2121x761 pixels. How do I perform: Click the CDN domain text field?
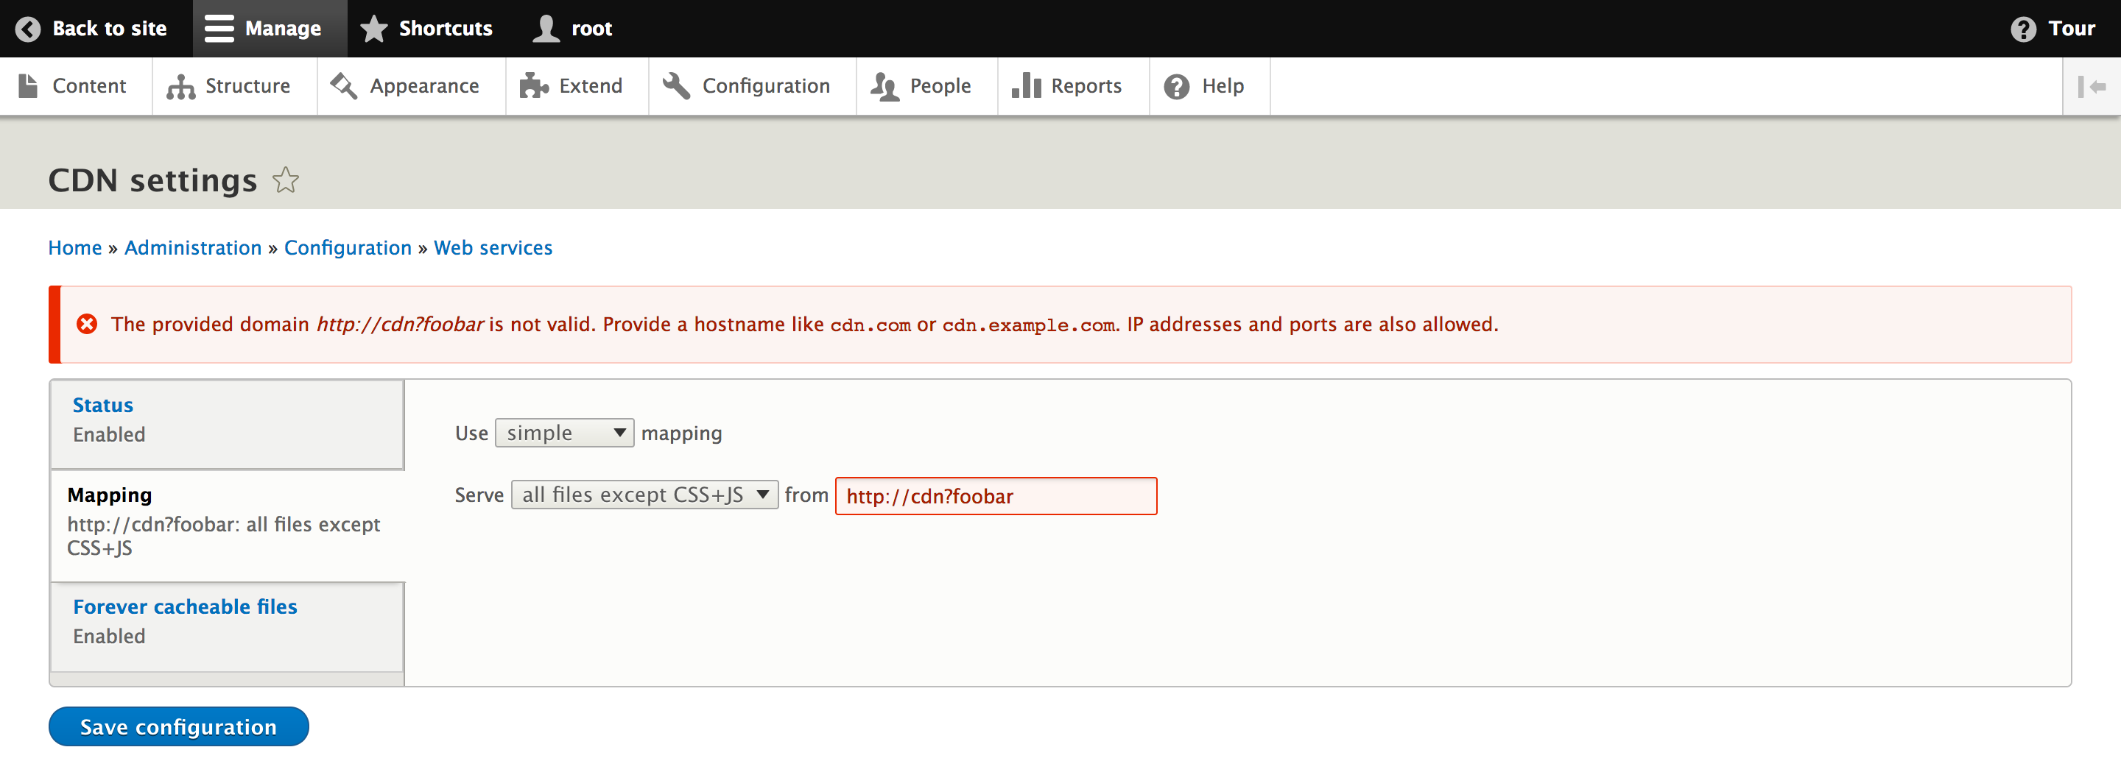point(996,496)
